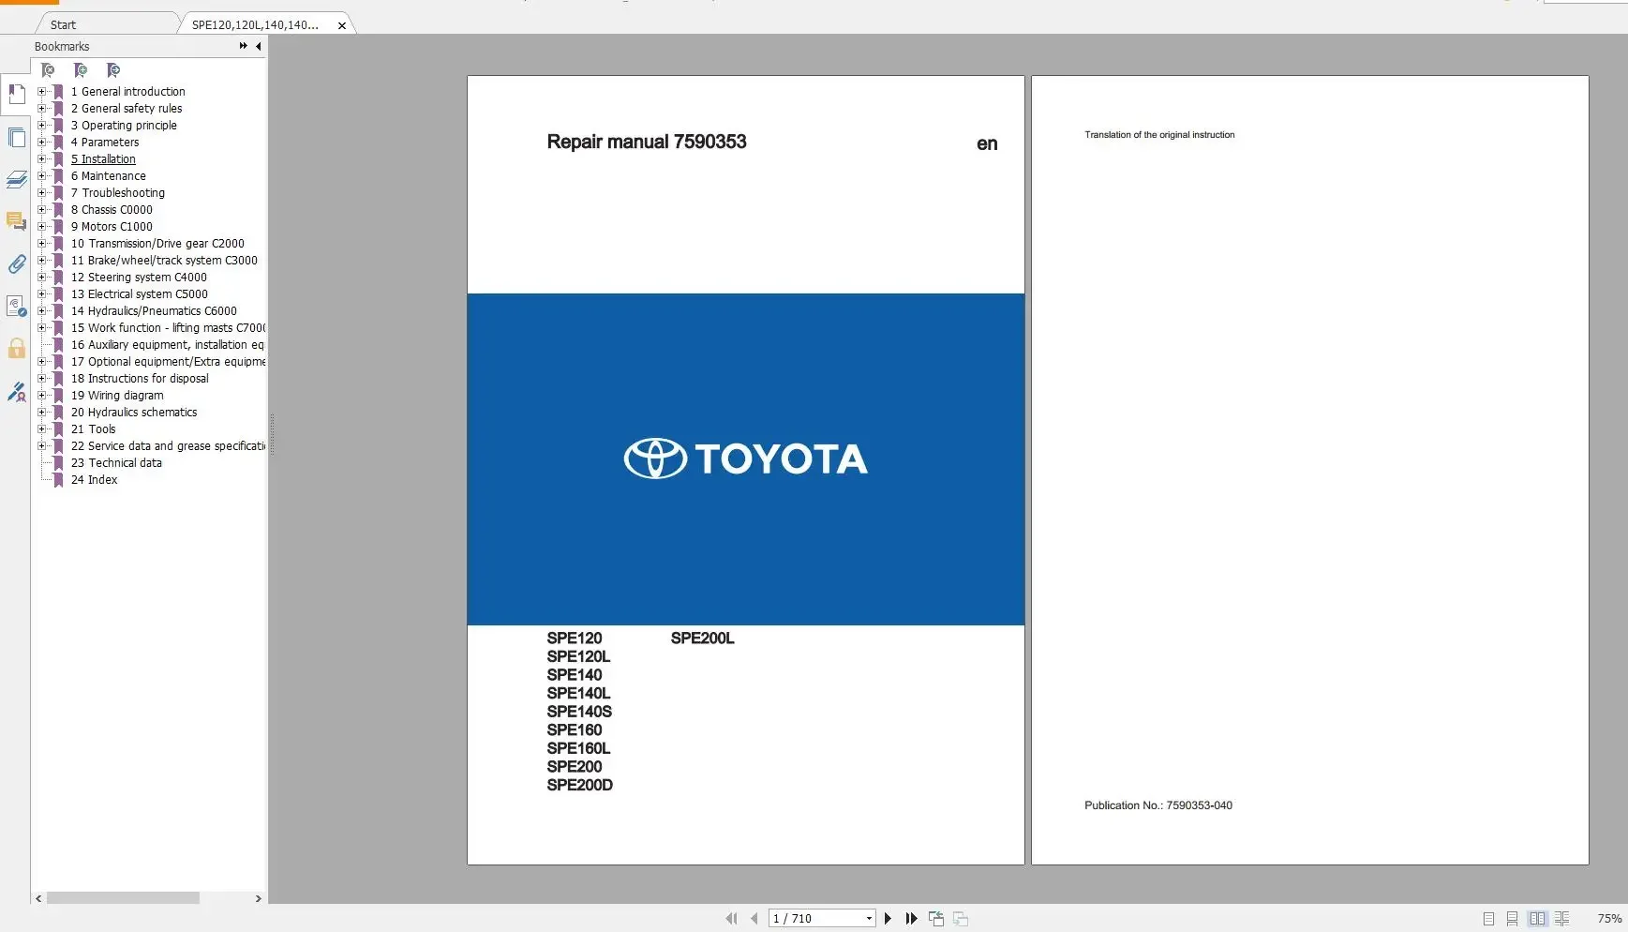Select 23 Technical data bookmark
This screenshot has height=932, width=1628.
tap(116, 463)
